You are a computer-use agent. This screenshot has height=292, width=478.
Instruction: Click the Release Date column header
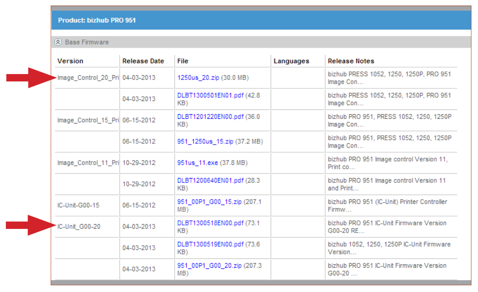[x=143, y=61]
